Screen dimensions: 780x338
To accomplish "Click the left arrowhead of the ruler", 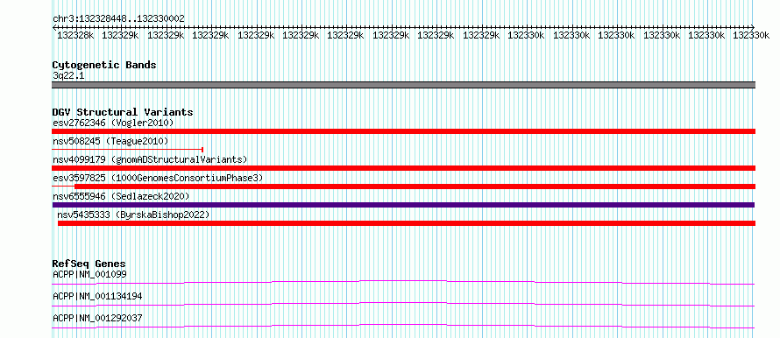I will pyautogui.click(x=54, y=27).
